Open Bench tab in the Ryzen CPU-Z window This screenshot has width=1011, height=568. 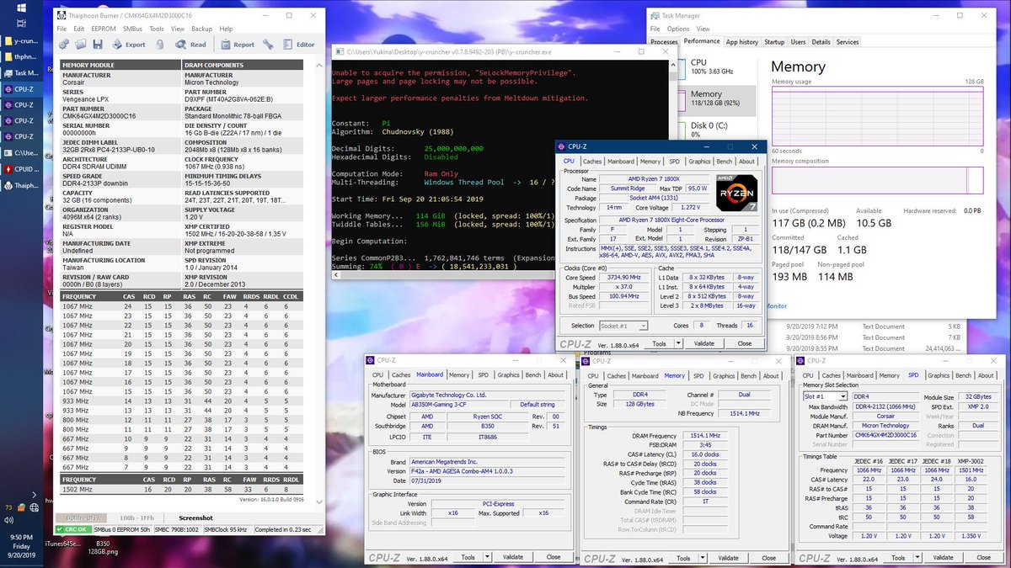pyautogui.click(x=724, y=162)
